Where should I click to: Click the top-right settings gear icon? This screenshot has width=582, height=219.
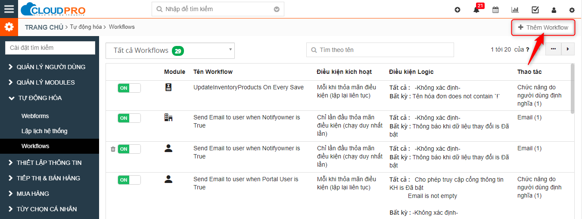(572, 10)
